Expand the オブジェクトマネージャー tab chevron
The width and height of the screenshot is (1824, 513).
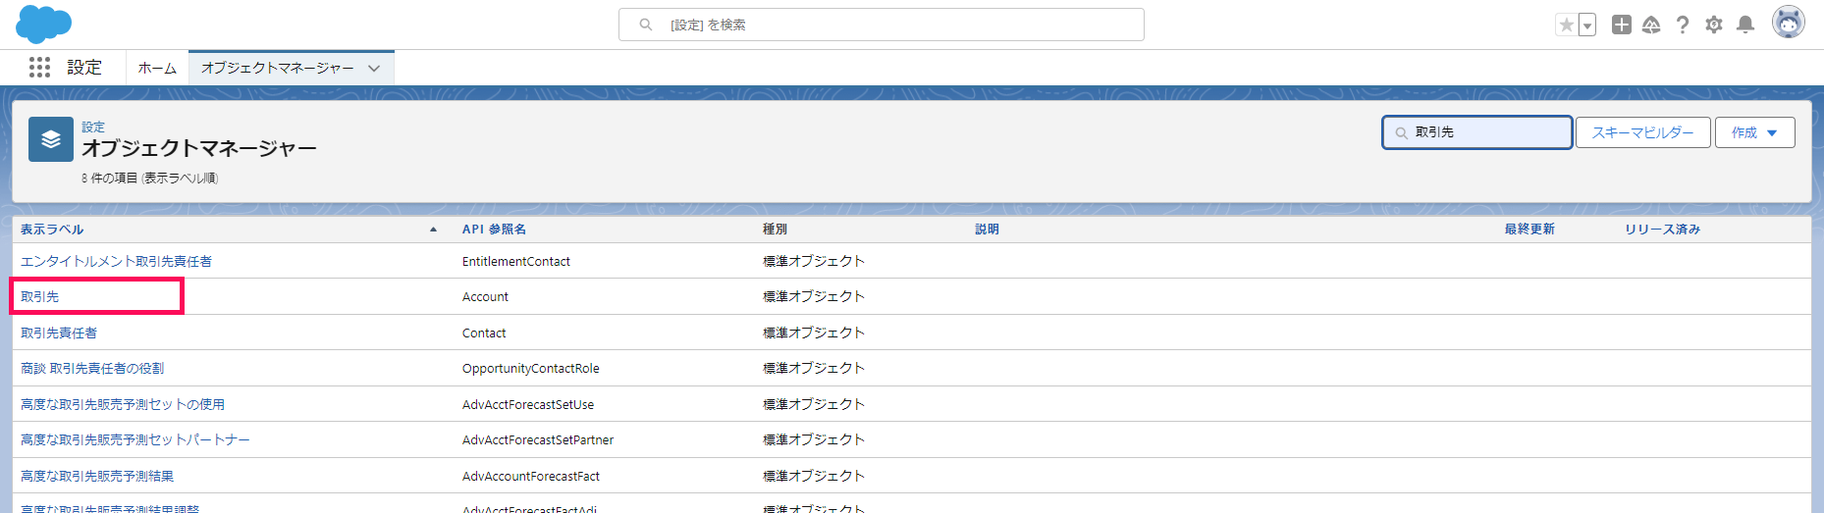[374, 68]
